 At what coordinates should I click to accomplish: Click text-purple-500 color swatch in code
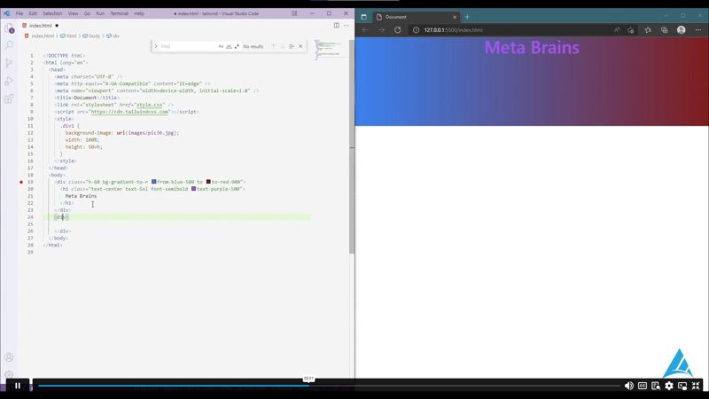tap(193, 189)
